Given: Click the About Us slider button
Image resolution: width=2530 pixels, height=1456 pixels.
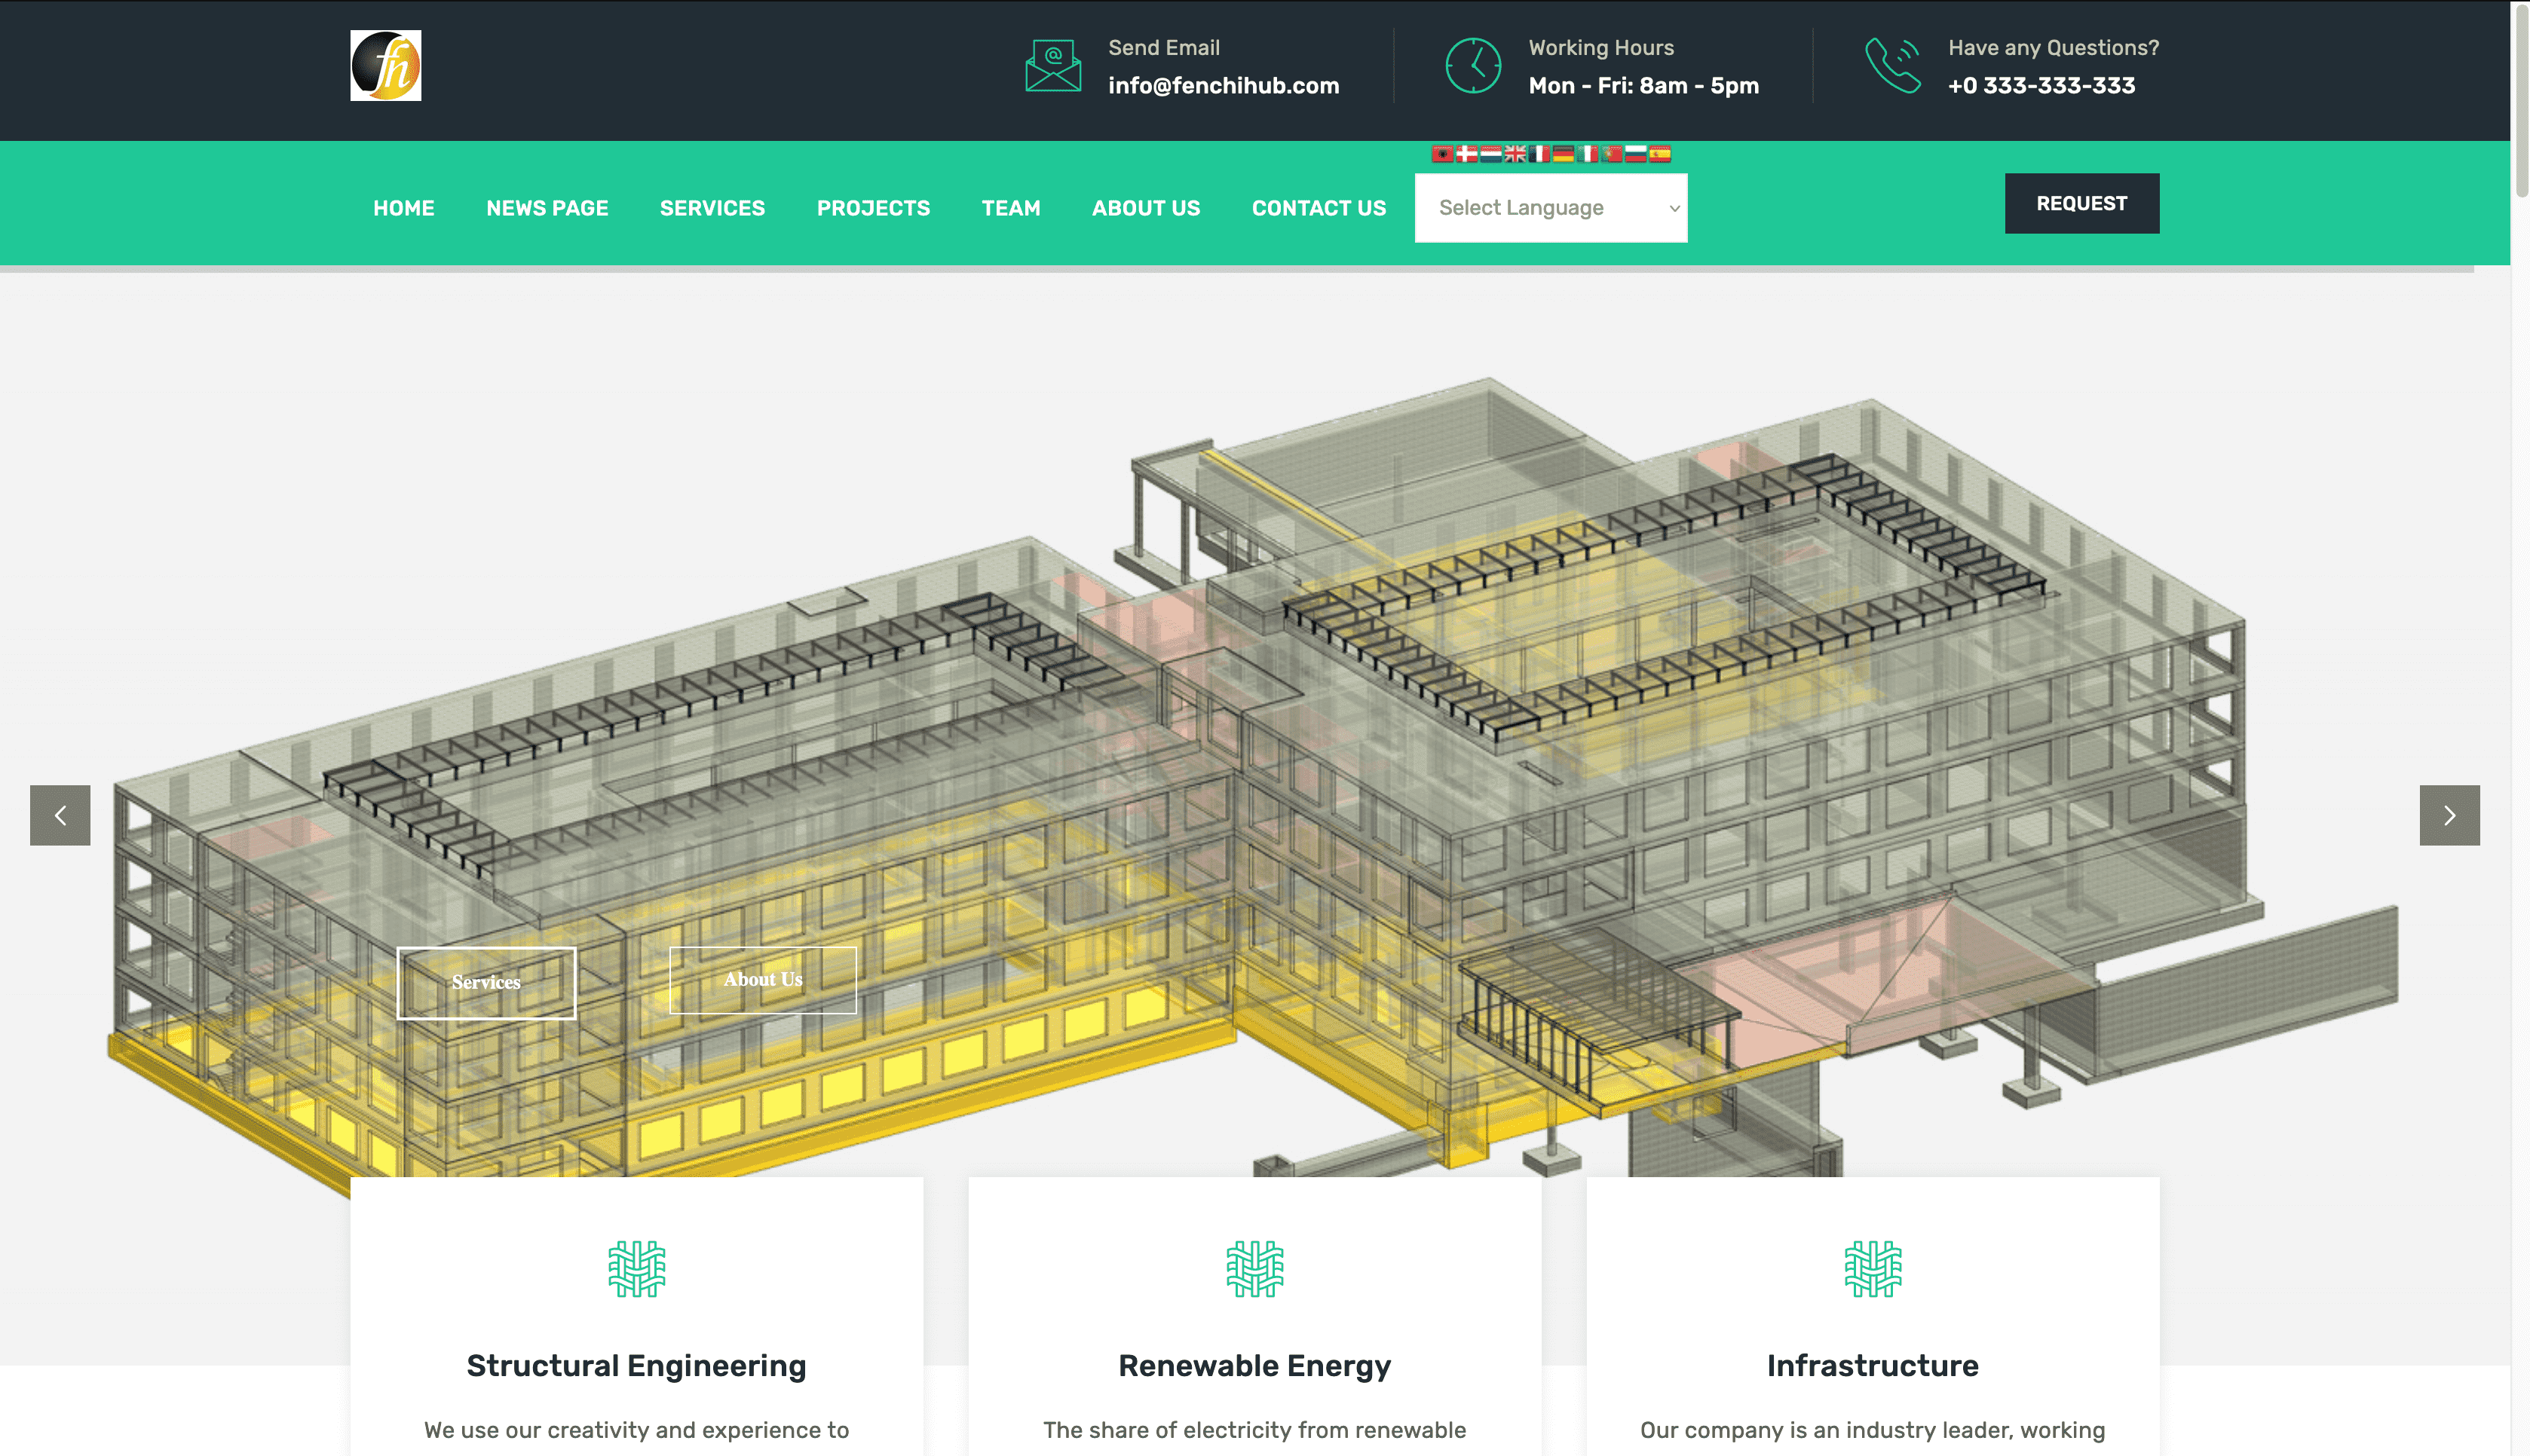Looking at the screenshot, I should pos(763,980).
